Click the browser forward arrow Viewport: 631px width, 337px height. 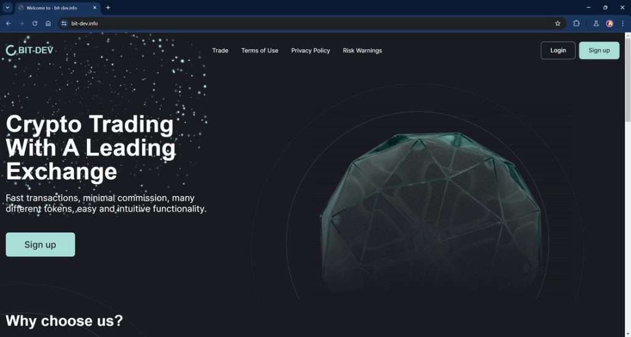22,23
